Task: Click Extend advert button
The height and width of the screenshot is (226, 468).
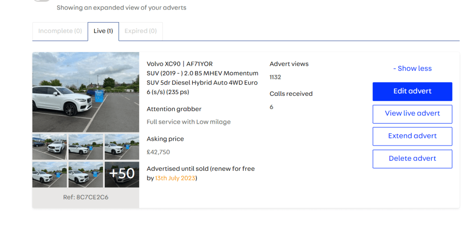Action: click(x=412, y=137)
